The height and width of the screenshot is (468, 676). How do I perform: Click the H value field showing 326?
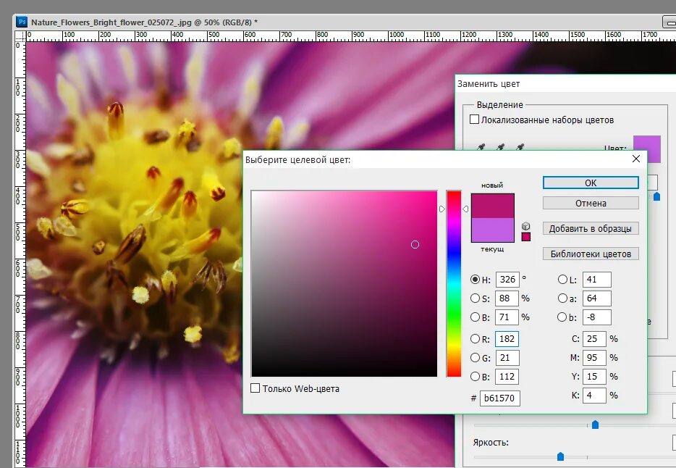click(507, 280)
